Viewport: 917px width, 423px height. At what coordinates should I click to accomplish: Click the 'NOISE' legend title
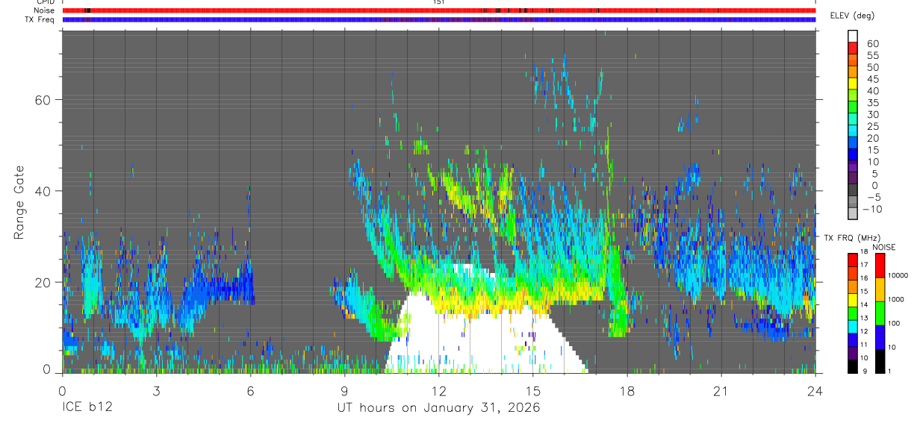tap(884, 248)
